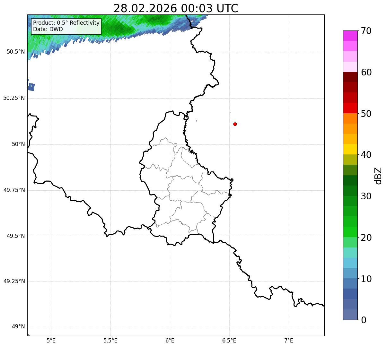Select the bright green swatch just above 20

(350, 232)
